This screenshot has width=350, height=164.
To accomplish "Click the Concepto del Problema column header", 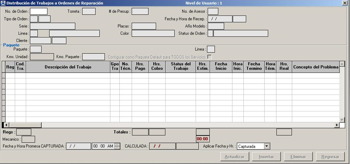I will pyautogui.click(x=316, y=67).
